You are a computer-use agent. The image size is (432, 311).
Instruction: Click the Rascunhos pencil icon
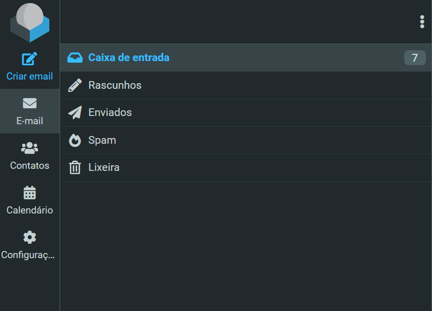[75, 85]
